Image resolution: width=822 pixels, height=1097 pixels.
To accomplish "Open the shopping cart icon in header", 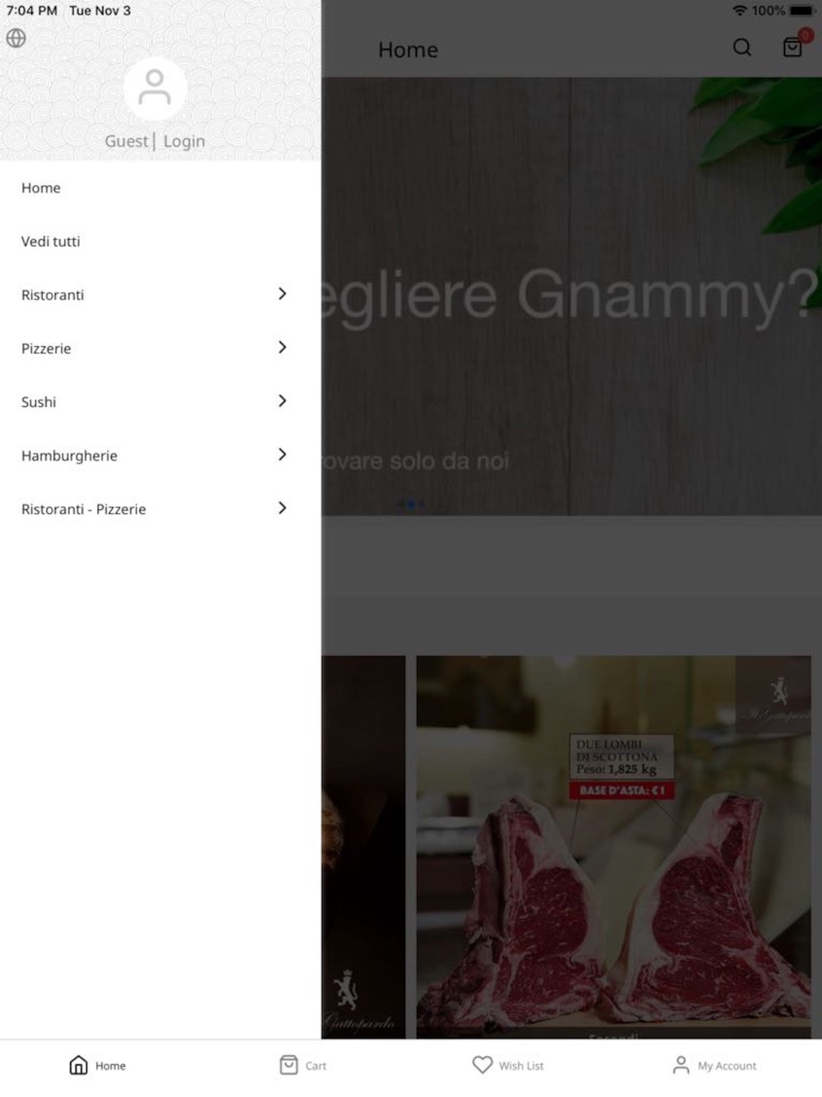I will 793,47.
